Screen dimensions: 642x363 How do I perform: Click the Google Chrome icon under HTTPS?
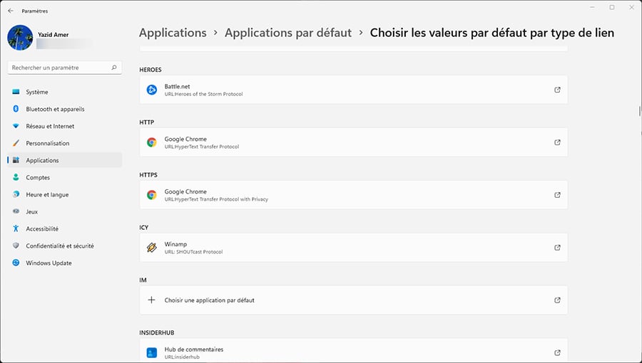click(x=152, y=195)
